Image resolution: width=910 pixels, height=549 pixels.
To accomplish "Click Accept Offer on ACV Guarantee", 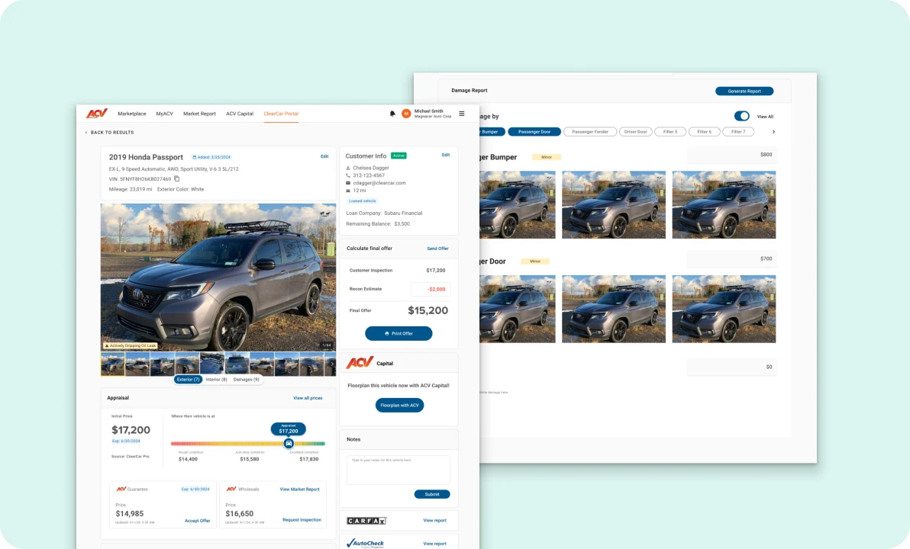I will [197, 521].
